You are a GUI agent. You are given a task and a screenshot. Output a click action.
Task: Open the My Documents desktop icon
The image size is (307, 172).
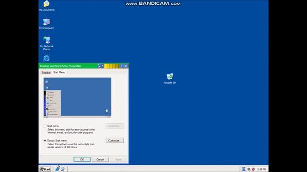(x=47, y=6)
